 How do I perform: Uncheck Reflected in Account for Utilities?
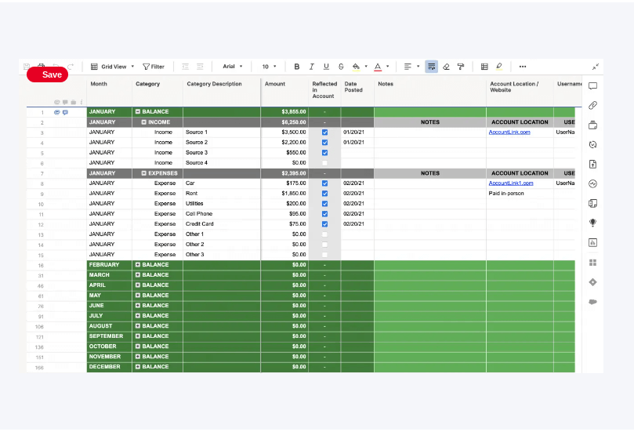(324, 204)
